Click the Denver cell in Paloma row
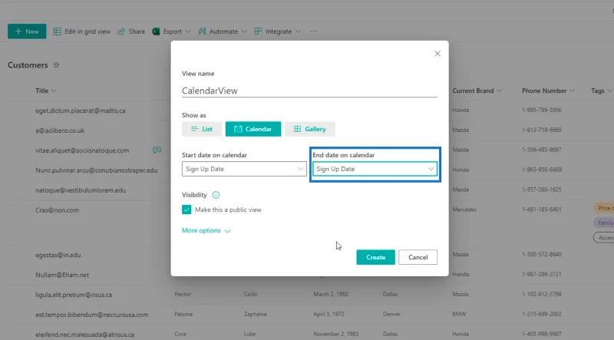This screenshot has height=340, width=614. (391, 314)
